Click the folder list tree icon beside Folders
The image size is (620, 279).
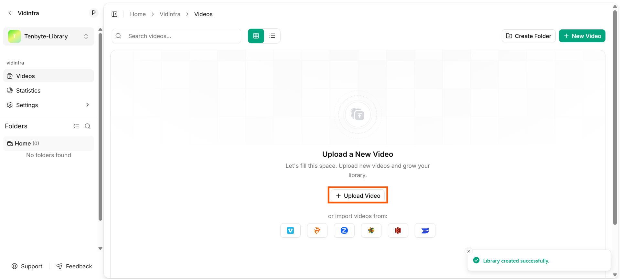click(76, 126)
